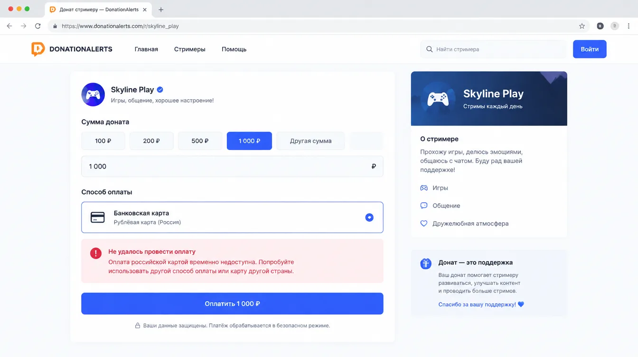The height and width of the screenshot is (357, 638).
Task: Open the Стримеры navigation item
Action: pos(190,49)
